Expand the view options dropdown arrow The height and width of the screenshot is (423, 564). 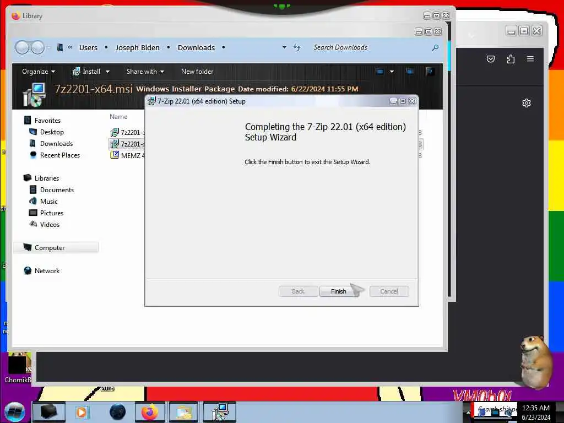pyautogui.click(x=392, y=72)
